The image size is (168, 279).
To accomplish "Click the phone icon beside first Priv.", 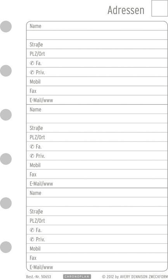I will 32,72.
